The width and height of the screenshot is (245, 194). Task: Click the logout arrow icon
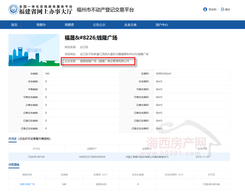[223, 9]
